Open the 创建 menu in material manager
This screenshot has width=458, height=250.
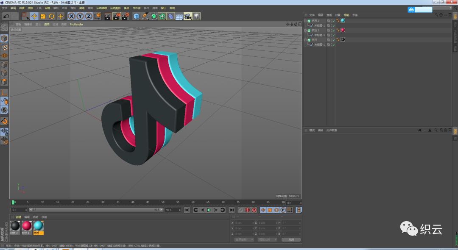(18, 217)
